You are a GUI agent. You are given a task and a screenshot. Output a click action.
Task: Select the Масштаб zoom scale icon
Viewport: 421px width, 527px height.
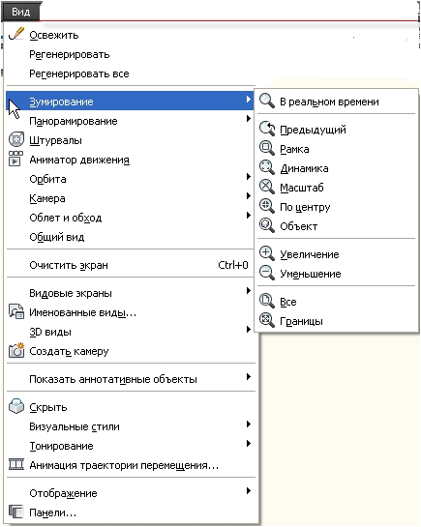point(267,187)
